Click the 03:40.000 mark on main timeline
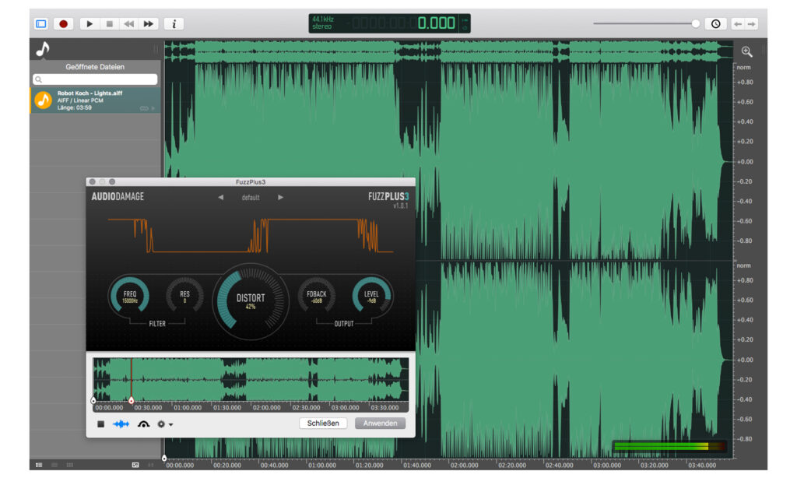Viewport: 797px width, 478px height. 702,465
